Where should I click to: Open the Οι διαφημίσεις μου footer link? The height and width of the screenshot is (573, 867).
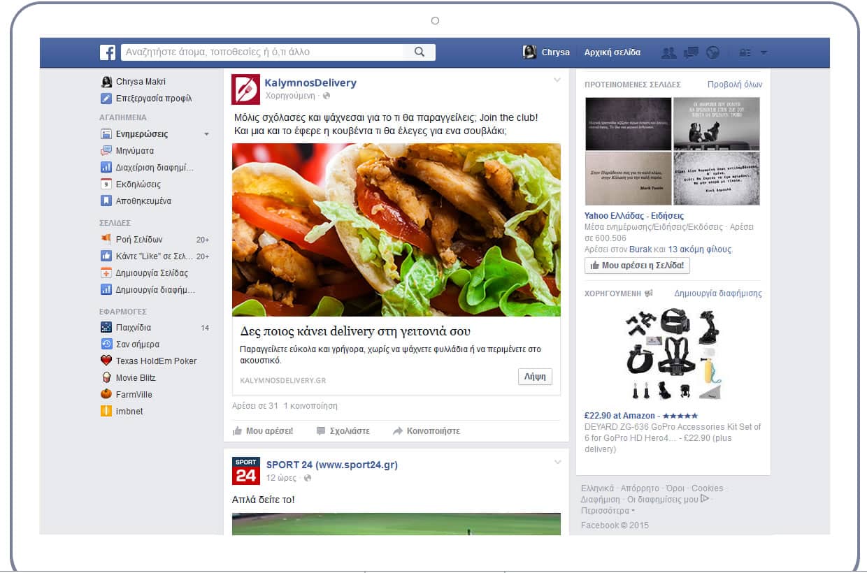point(663,500)
